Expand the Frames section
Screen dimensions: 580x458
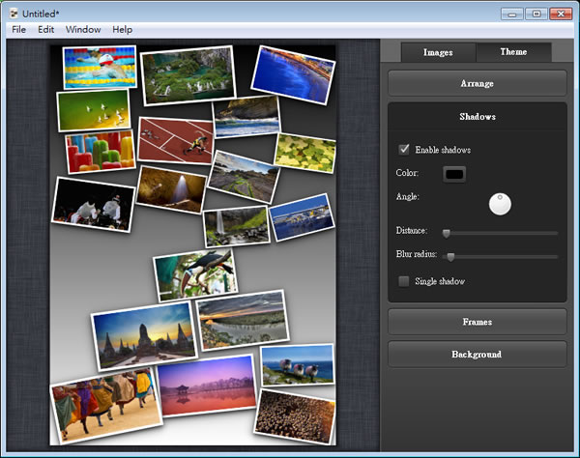coord(478,322)
